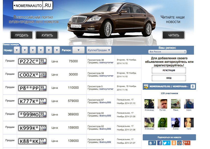Open the third Номер character dropdown
This screenshot has width=210, height=149.
pos(33,50)
